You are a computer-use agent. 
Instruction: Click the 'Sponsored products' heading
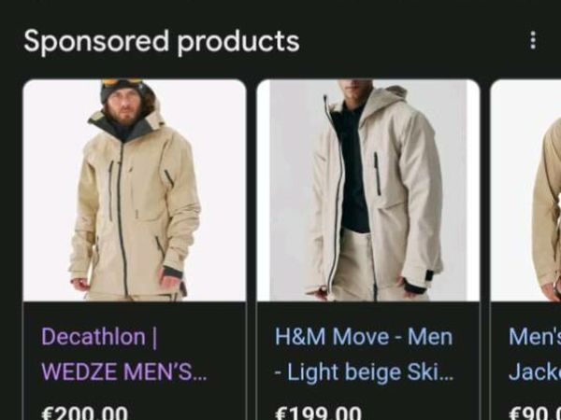click(x=162, y=42)
